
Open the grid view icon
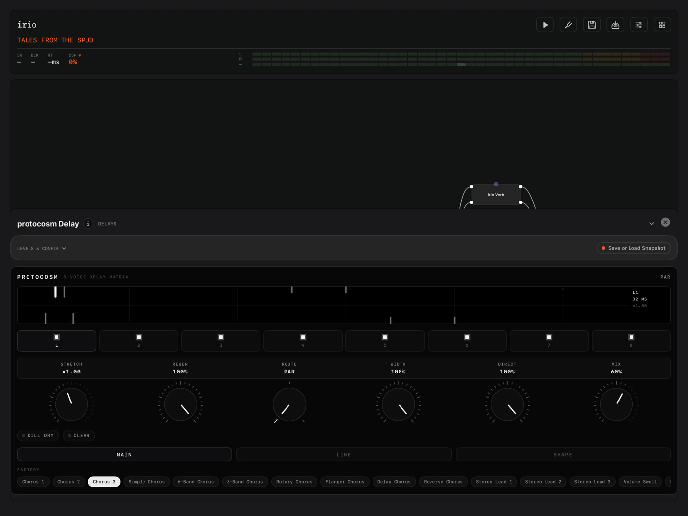tap(662, 25)
